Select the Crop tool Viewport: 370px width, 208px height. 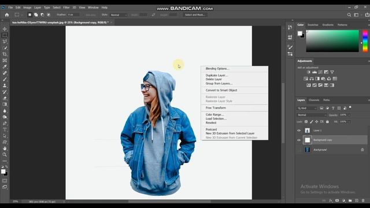click(x=5, y=54)
